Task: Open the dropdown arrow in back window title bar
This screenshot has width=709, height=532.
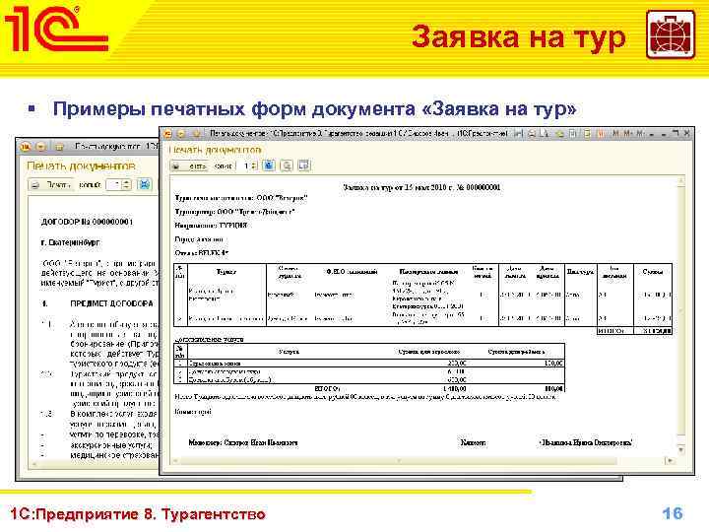Action: 40,147
